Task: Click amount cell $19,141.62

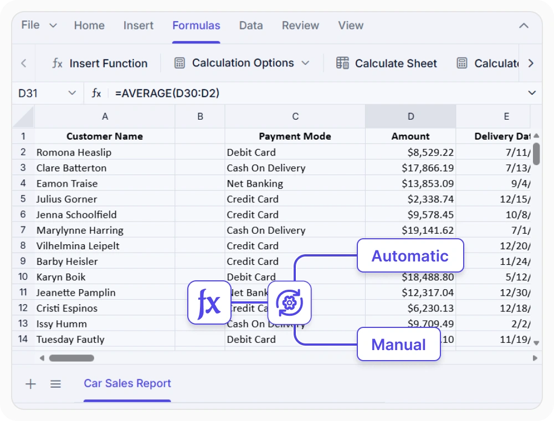Action: (411, 230)
